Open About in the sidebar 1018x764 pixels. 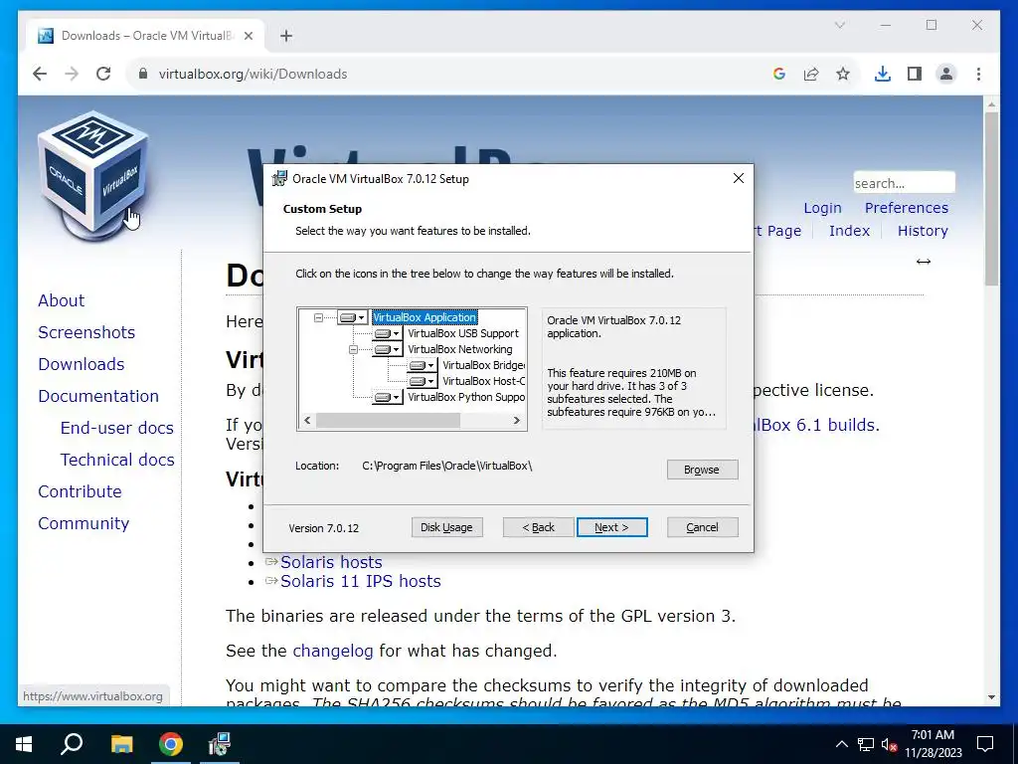(61, 300)
